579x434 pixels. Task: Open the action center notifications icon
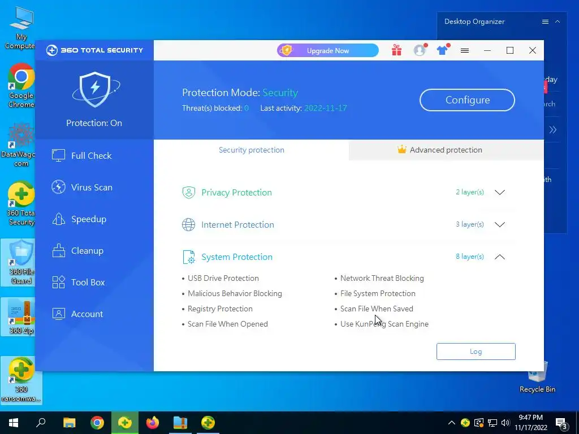click(561, 423)
